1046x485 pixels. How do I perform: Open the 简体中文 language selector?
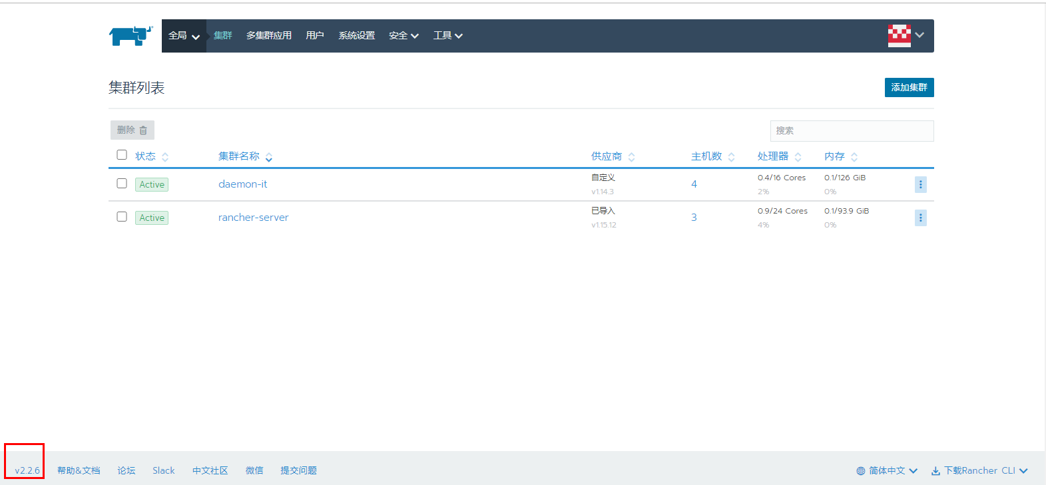pos(887,471)
